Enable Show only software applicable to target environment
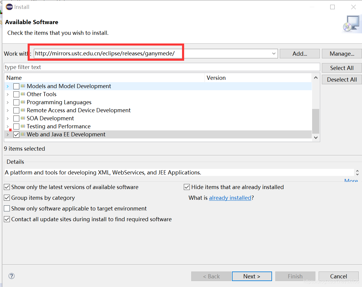Viewport: 362px width, 287px height. coord(7,208)
